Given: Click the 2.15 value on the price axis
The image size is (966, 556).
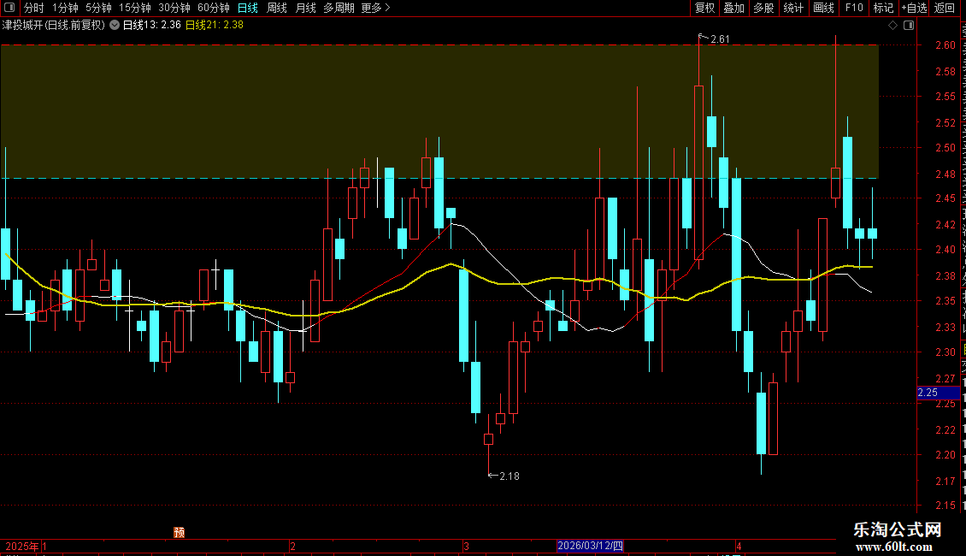Looking at the screenshot, I should 945,506.
